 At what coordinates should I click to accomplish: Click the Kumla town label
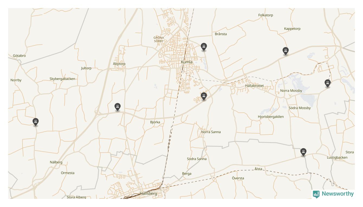coord(187,62)
